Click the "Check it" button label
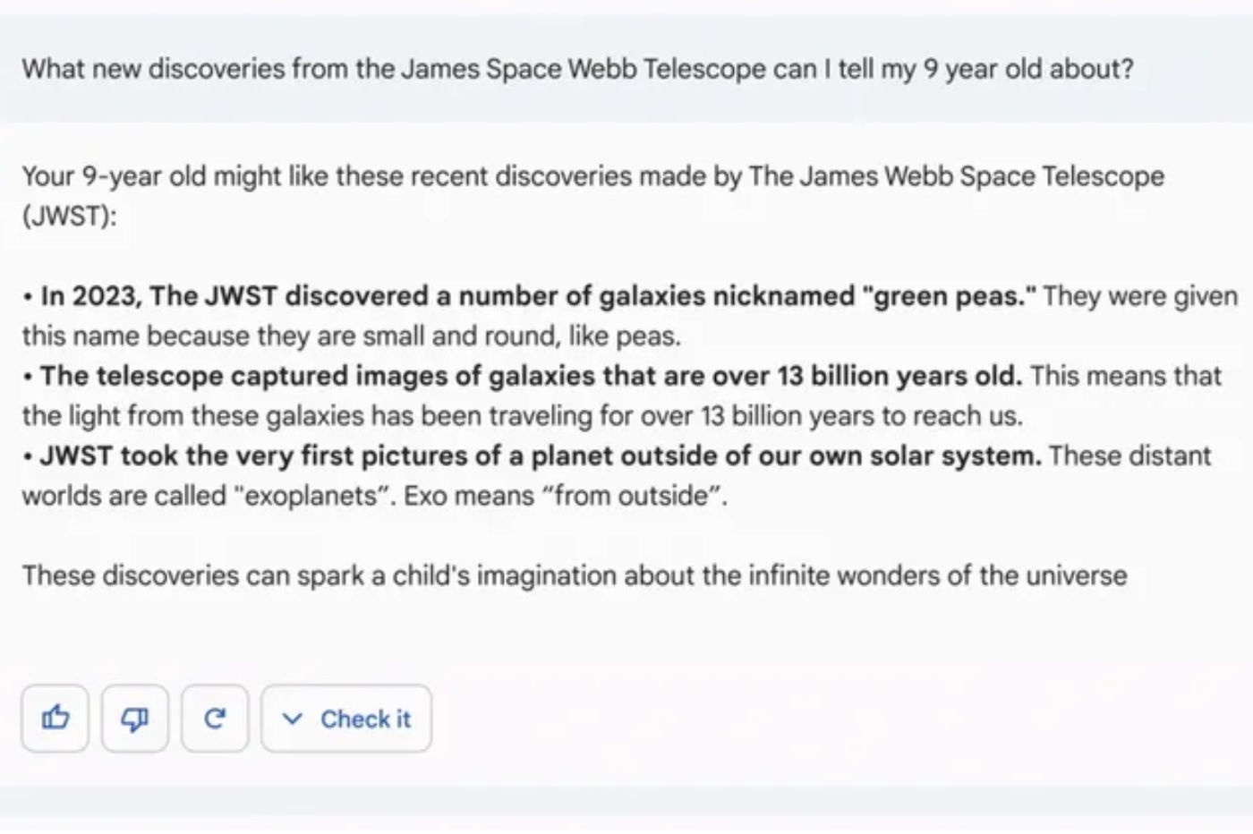The height and width of the screenshot is (834, 1253). point(365,719)
